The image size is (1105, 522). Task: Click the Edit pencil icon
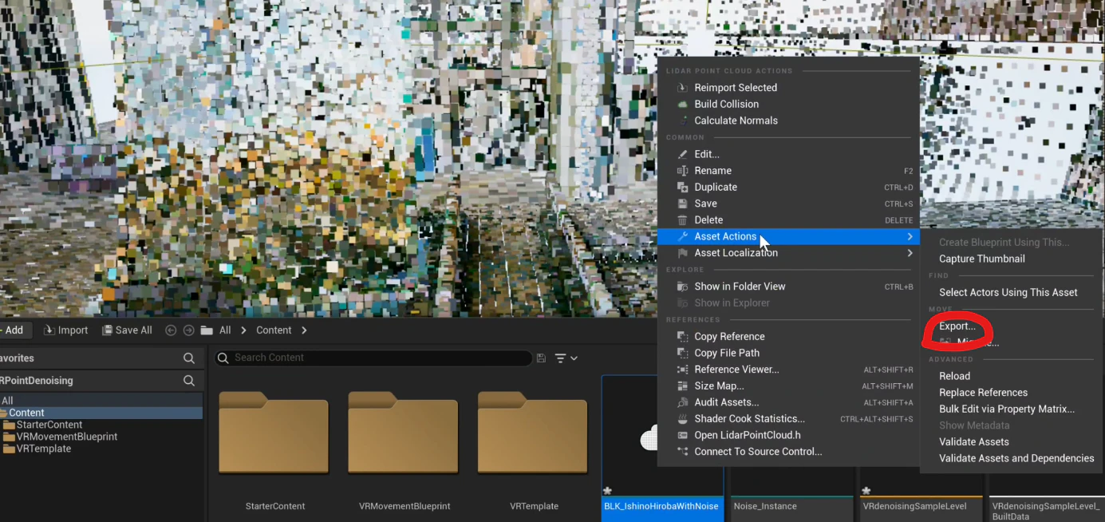[682, 154]
